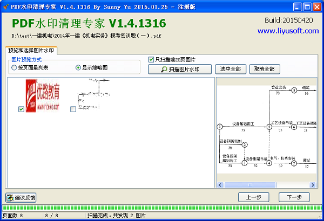Screen dimensions: 324x221
Task: Uncheck the red 优路教育 watermark checkbox
Action: (x=21, y=109)
